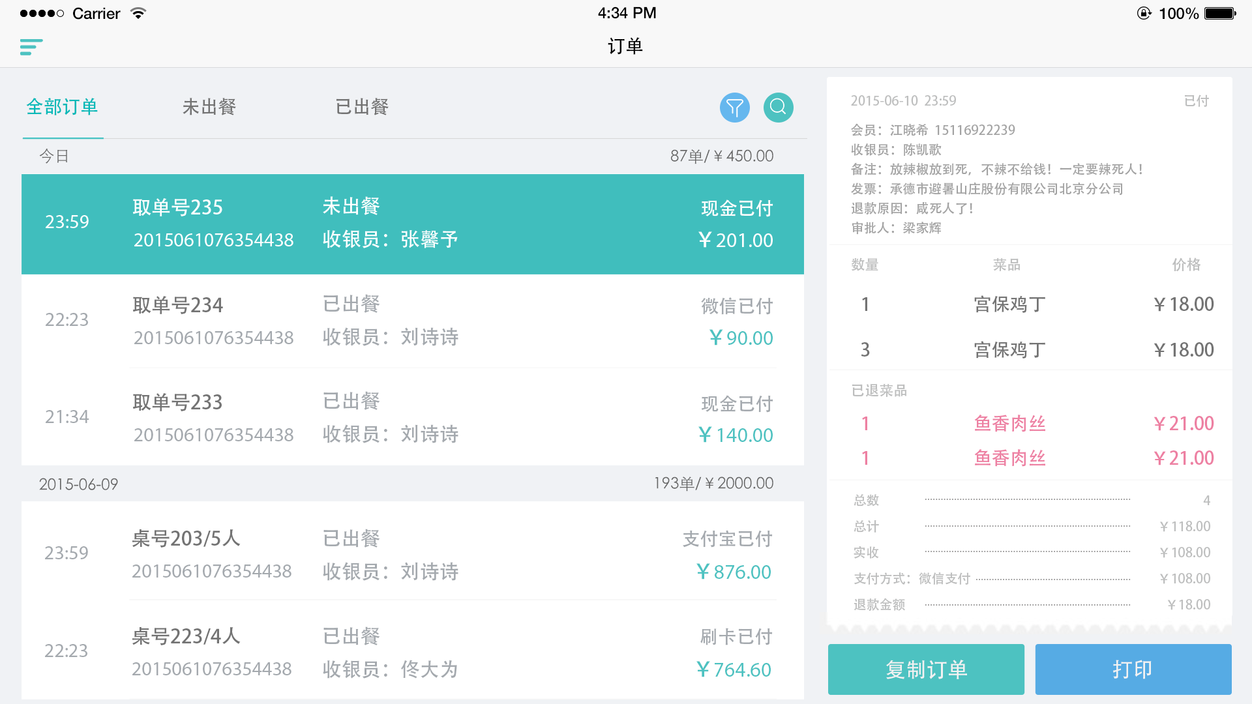
Task: Tap the blue filter funnel icon
Action: tap(734, 107)
